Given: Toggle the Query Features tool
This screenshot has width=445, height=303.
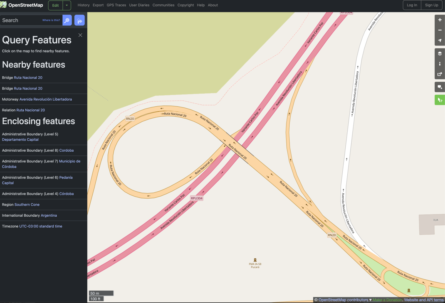Looking at the screenshot, I should point(440,100).
